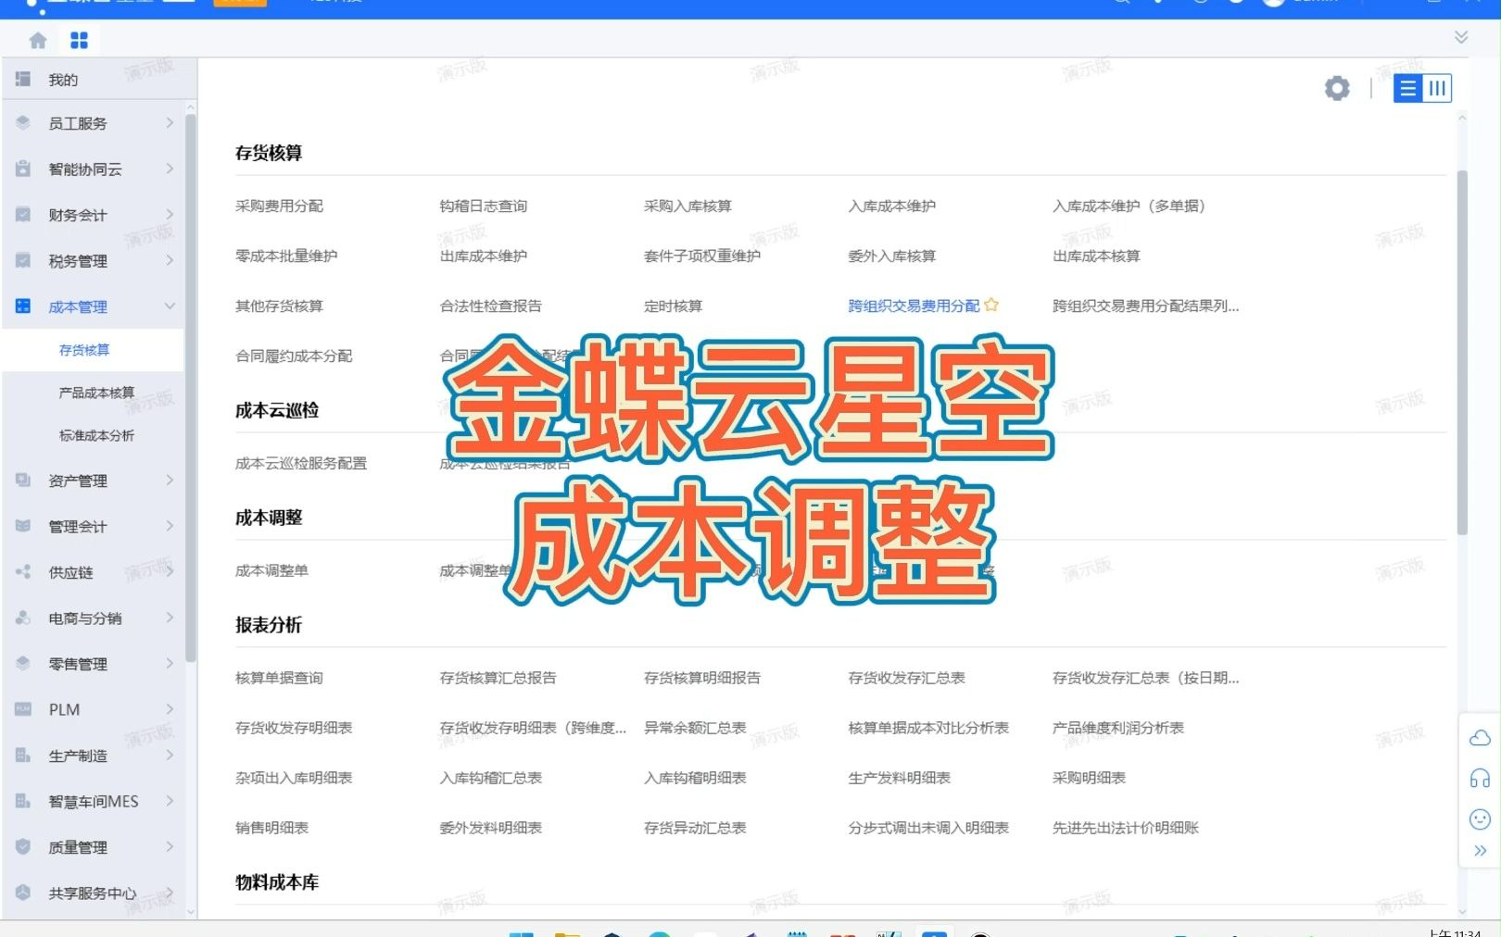
Task: Click the 管理会计 sidebar icon
Action: [23, 526]
